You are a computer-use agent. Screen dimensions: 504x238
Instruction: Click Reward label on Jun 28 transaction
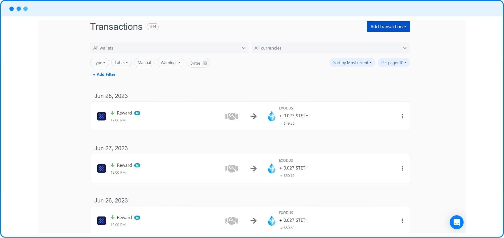[x=124, y=113]
